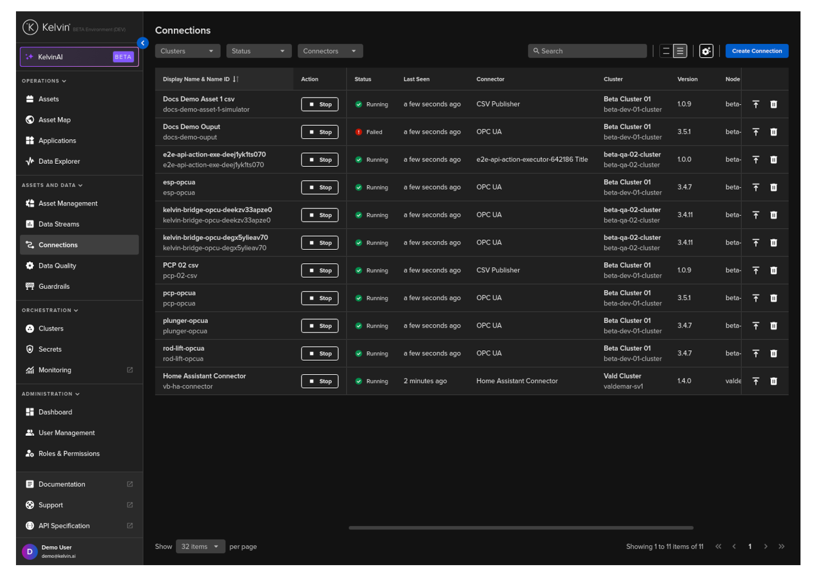Image resolution: width=817 pixels, height=577 pixels.
Task: Navigate to Data Streams in sidebar
Action: 59,224
